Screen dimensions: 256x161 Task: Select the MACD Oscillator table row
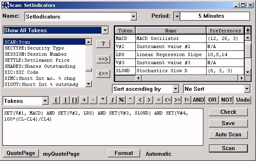(179, 38)
